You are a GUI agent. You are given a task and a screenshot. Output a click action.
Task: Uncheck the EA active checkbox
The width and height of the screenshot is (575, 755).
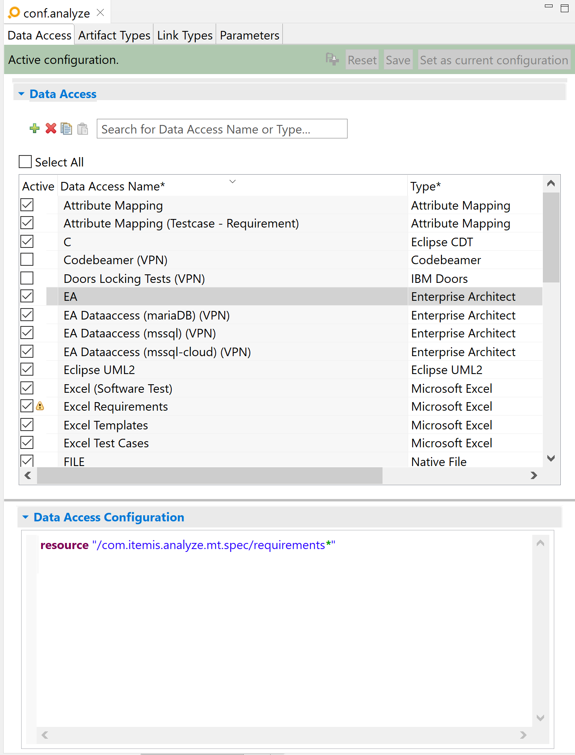[27, 296]
